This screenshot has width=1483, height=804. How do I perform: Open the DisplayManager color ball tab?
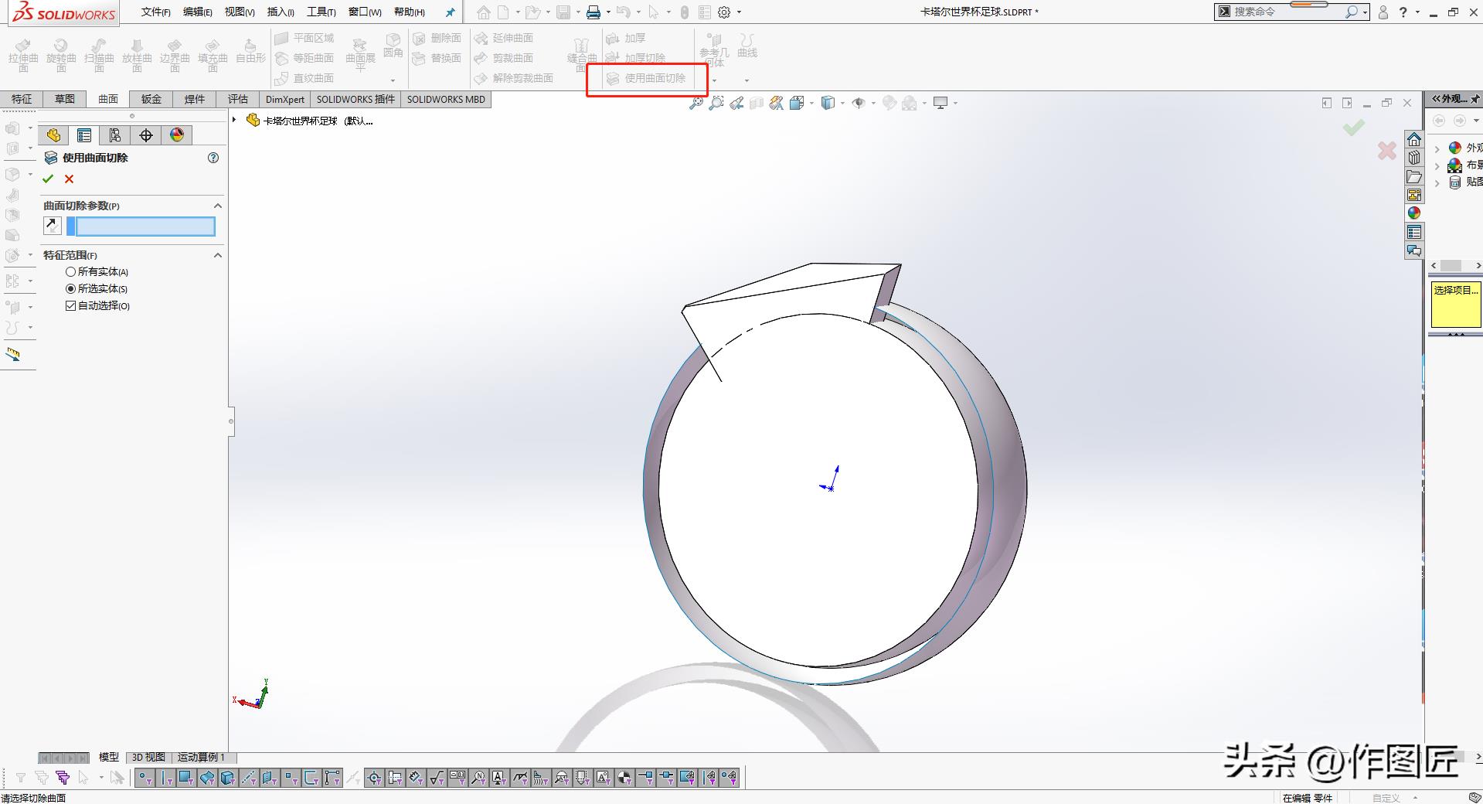(x=177, y=135)
